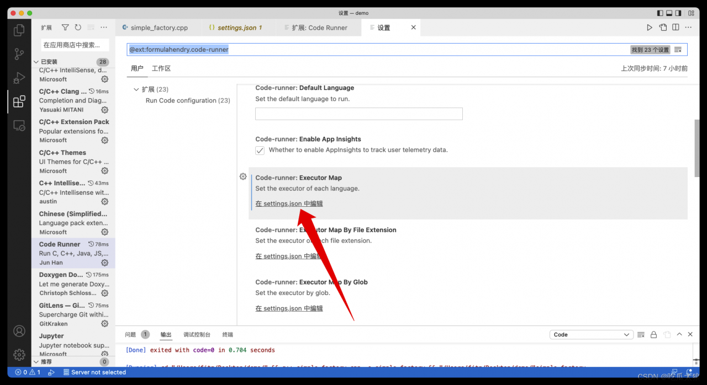Focus the extension marketplace search box

(x=75, y=45)
